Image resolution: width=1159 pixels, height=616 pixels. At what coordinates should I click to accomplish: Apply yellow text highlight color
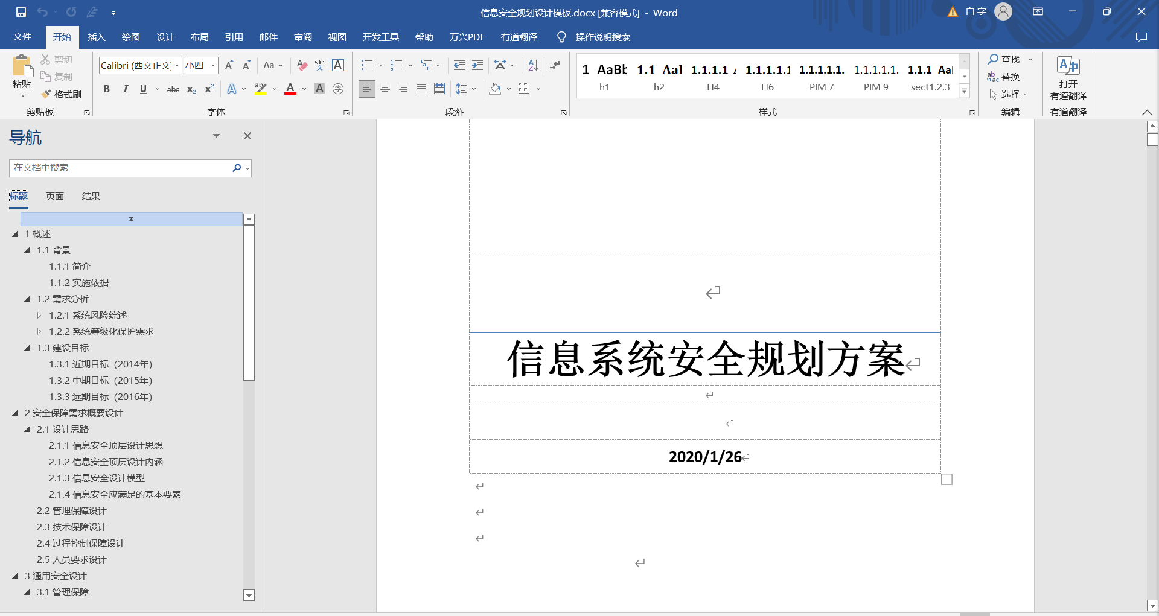(x=261, y=89)
